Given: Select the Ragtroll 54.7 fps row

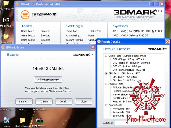Looking at the screenshot, I should (122, 102).
